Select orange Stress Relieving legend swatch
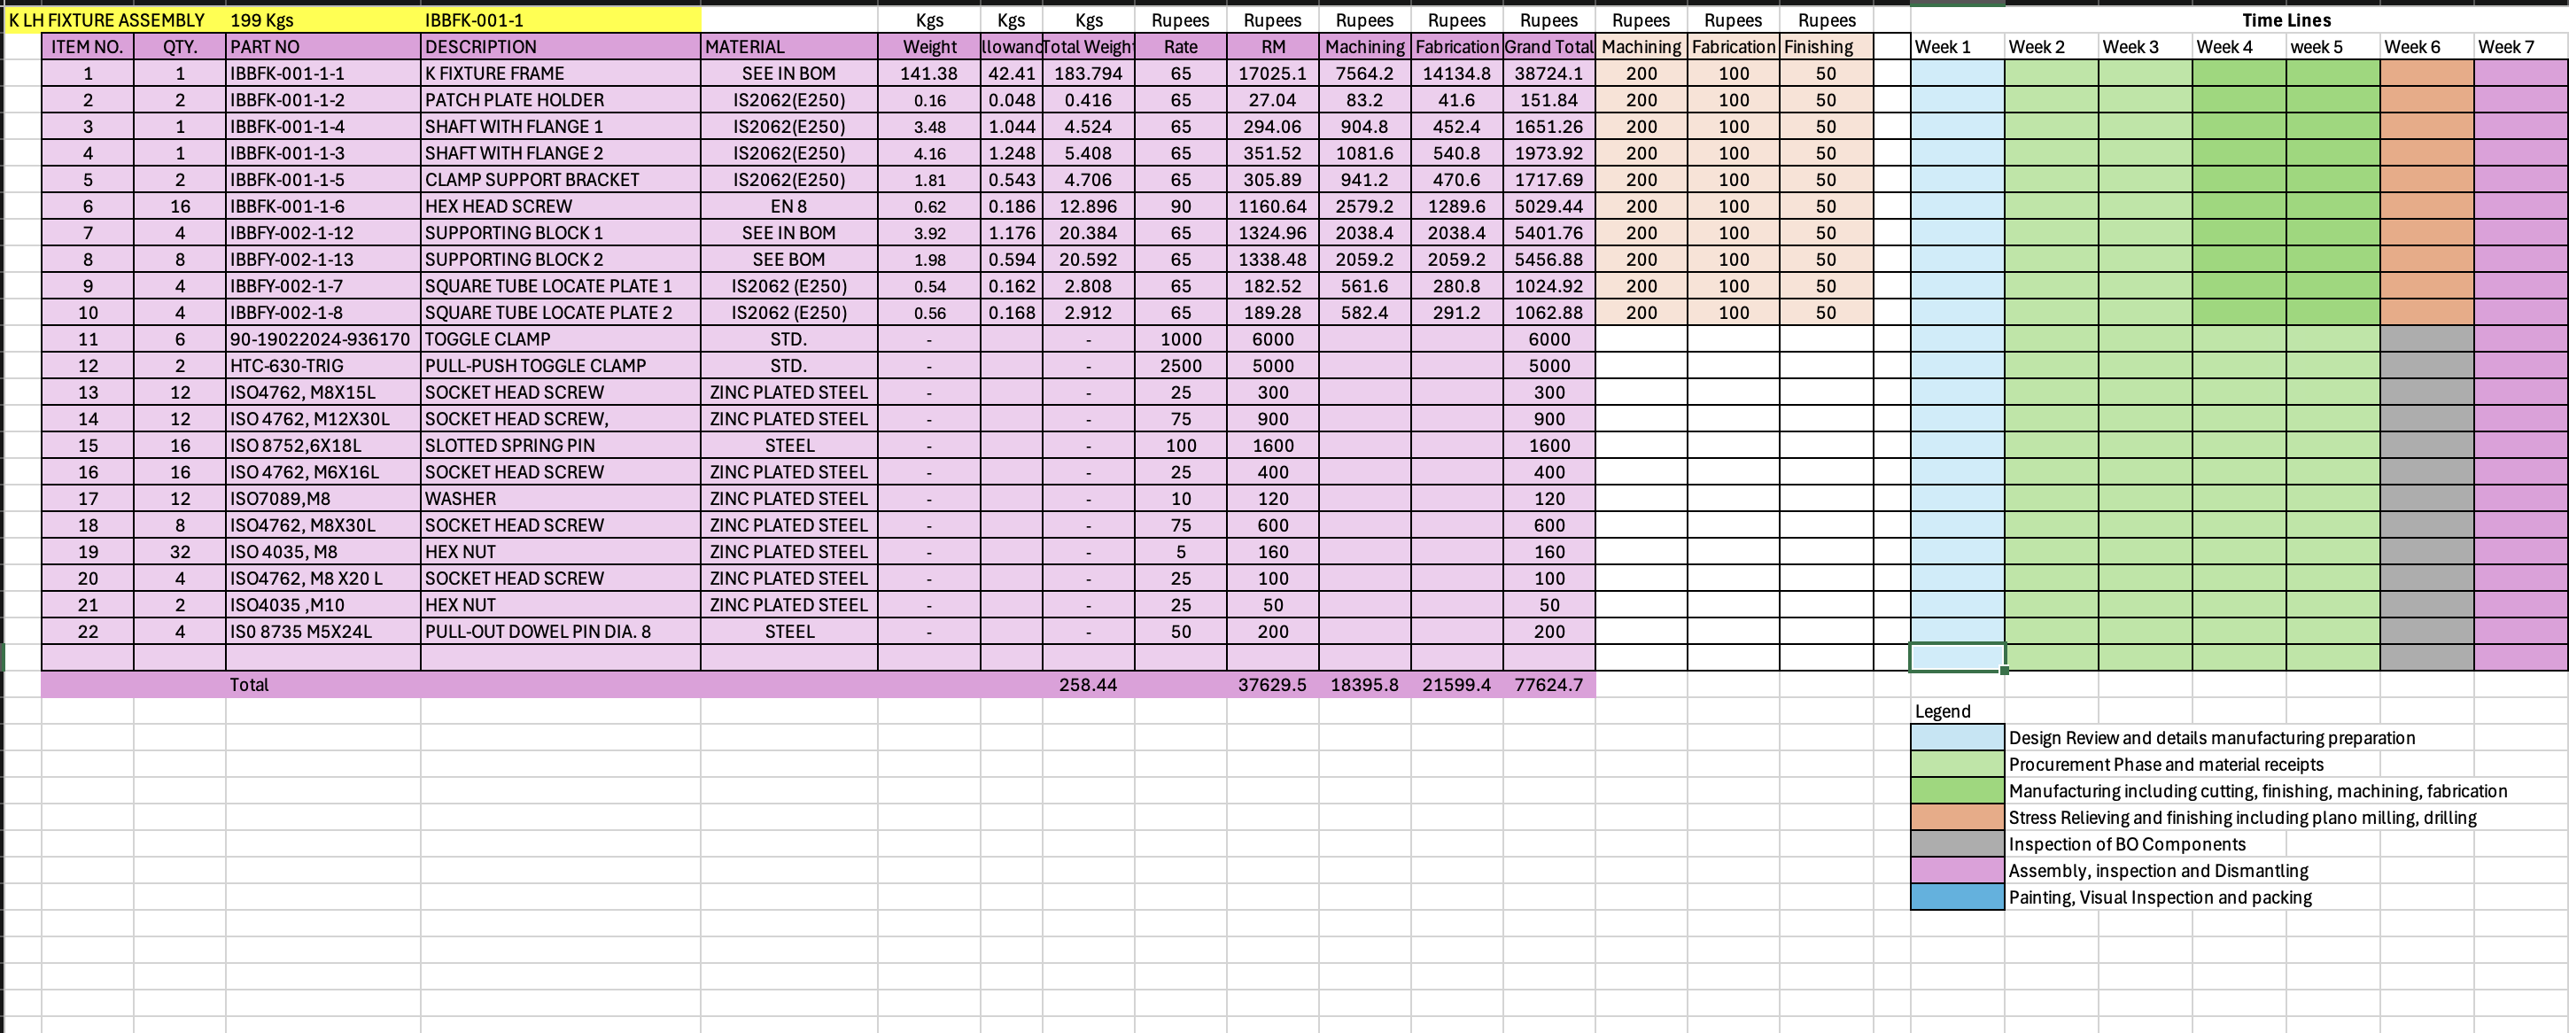The height and width of the screenshot is (1033, 2569). pos(1957,818)
